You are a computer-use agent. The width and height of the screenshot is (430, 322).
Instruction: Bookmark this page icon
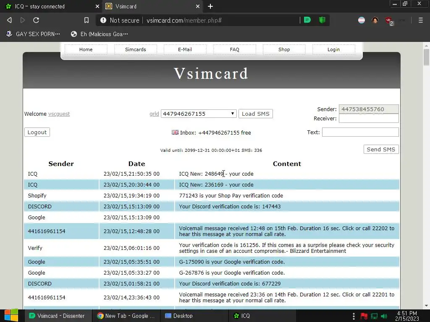click(87, 20)
